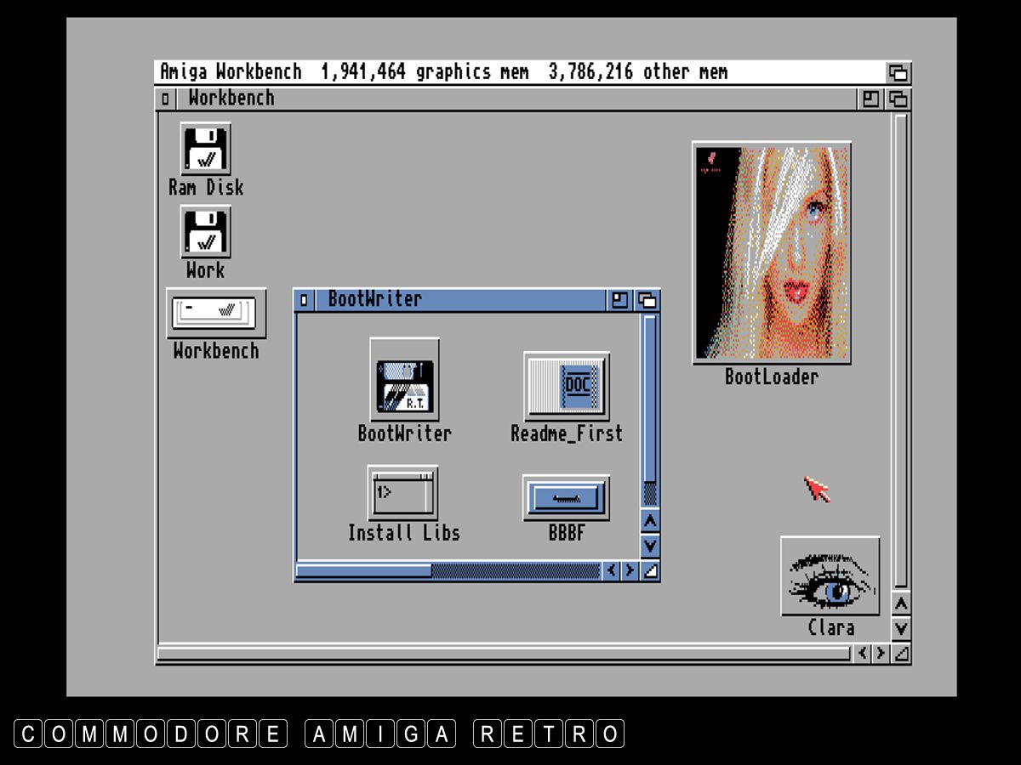This screenshot has height=765, width=1021.
Task: Select the Work disk icon
Action: [x=205, y=231]
